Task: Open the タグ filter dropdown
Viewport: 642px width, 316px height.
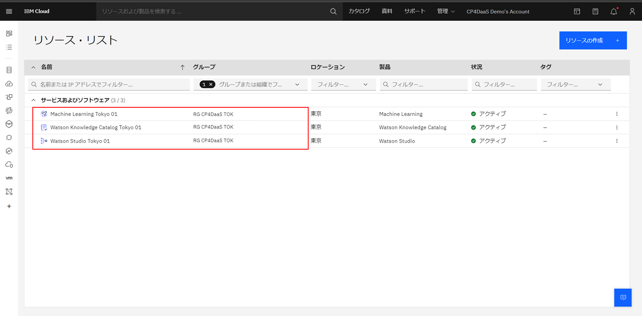Action: tap(576, 85)
